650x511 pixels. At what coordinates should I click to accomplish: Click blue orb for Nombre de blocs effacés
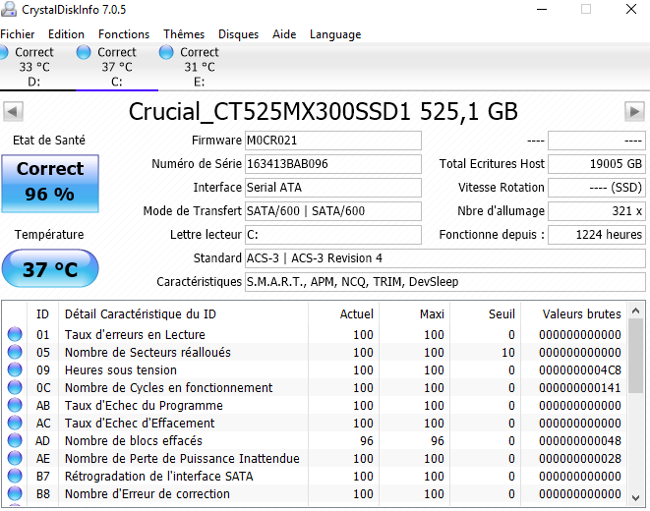pos(15,441)
